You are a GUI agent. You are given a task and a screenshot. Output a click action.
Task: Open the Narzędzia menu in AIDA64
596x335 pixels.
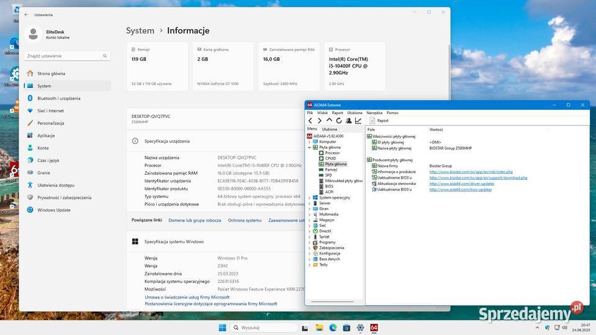point(374,113)
